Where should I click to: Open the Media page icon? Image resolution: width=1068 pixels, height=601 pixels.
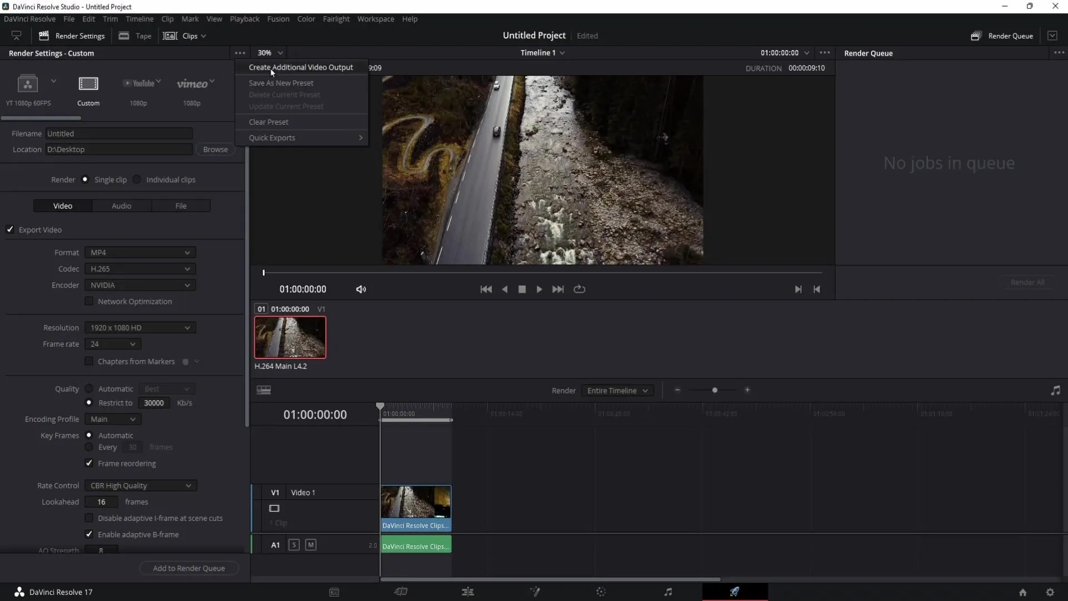tap(334, 592)
